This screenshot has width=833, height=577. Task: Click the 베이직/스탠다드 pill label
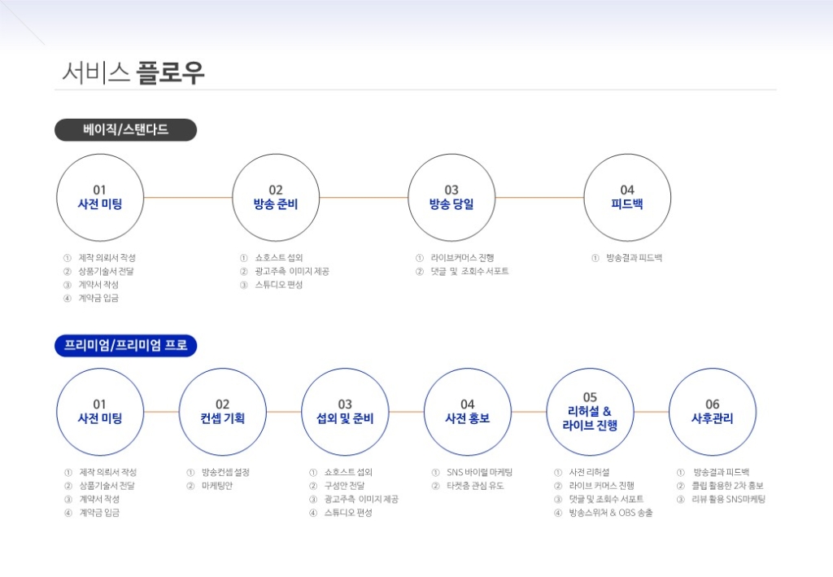tap(126, 129)
